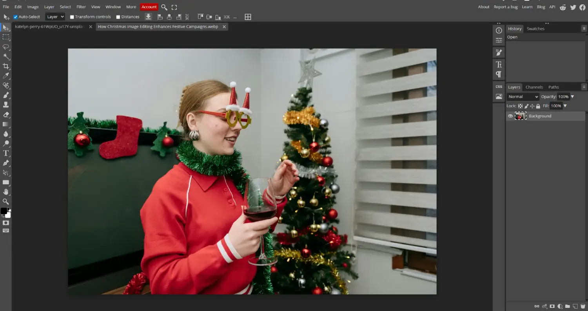Viewport: 588px width, 311px height.
Task: Open the Report a bug link
Action: pos(506,7)
